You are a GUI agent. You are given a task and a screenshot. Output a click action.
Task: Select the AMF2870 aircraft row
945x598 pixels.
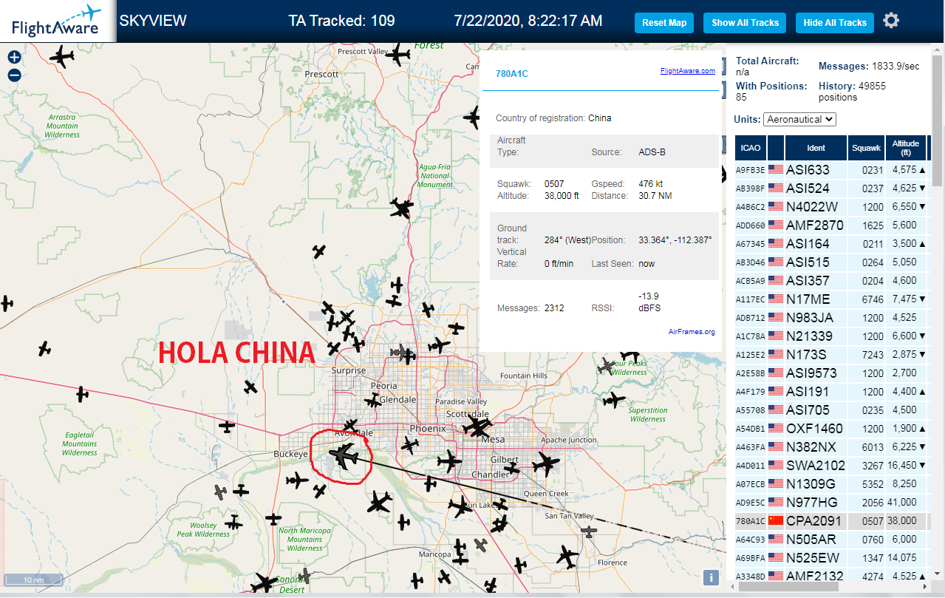(x=832, y=225)
